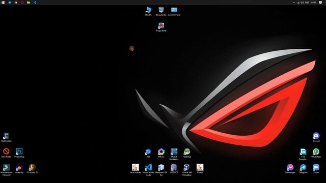Select the Photoshop shortcut
326x183 pixels.
19,153
